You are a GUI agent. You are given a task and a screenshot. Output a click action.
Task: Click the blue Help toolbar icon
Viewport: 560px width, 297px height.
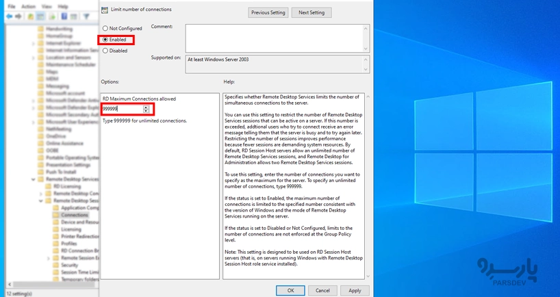pyautogui.click(x=64, y=16)
